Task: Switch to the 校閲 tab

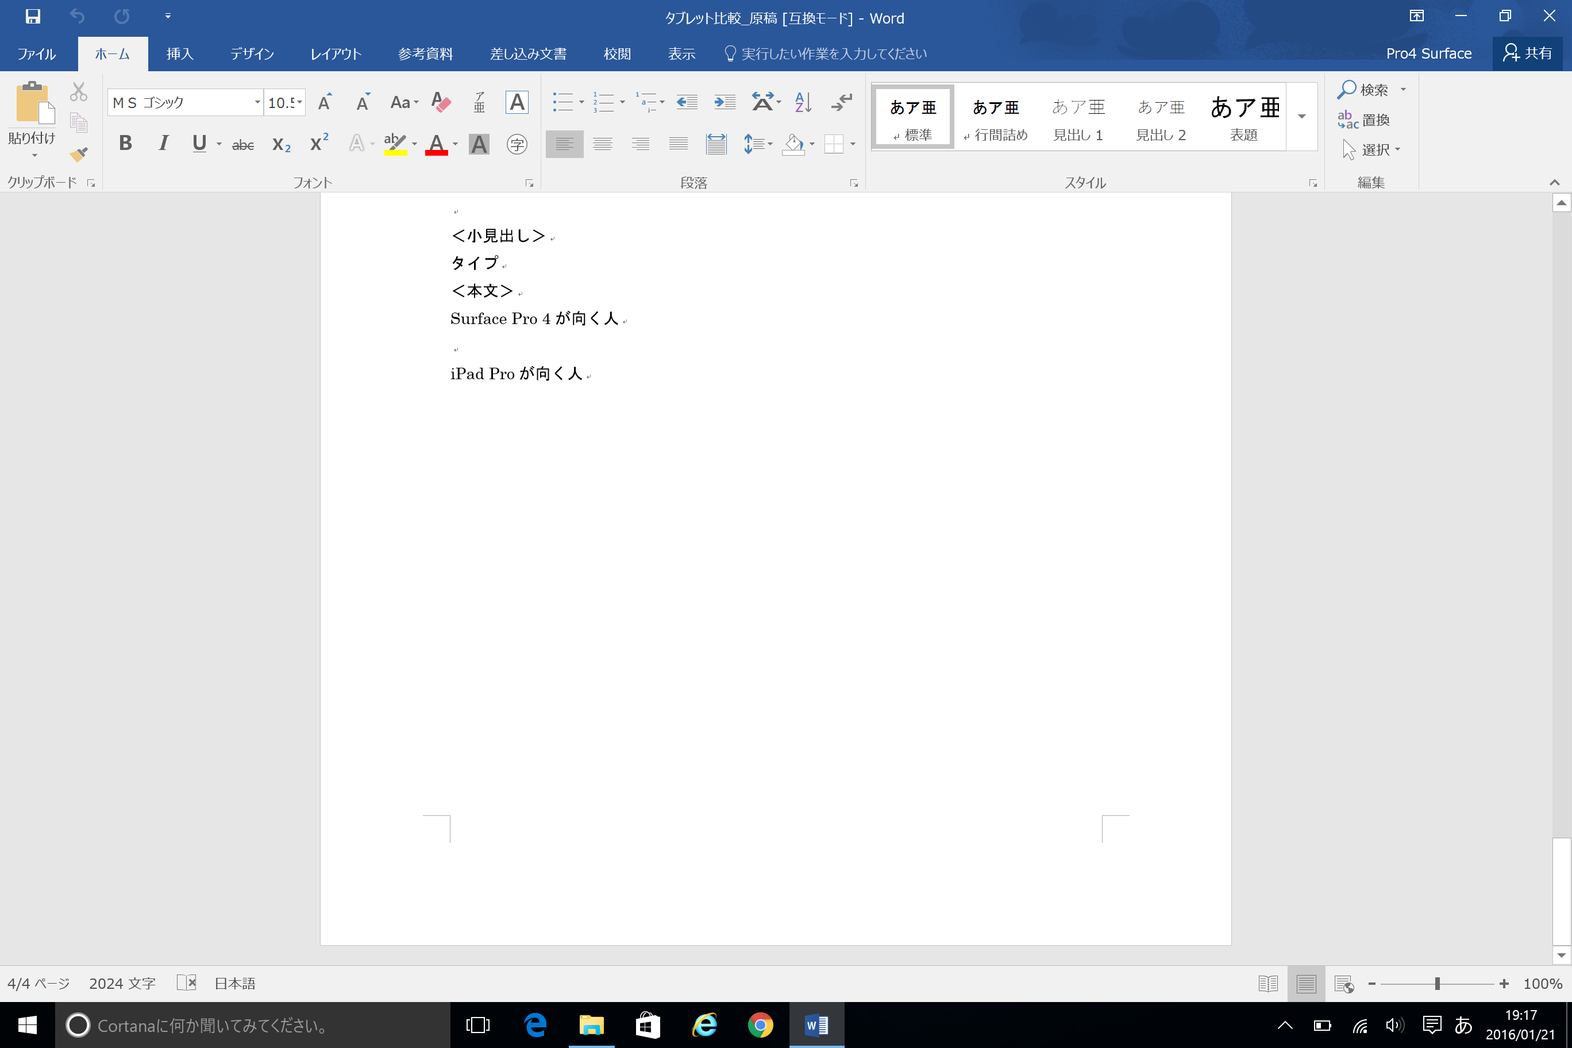Action: pos(617,53)
